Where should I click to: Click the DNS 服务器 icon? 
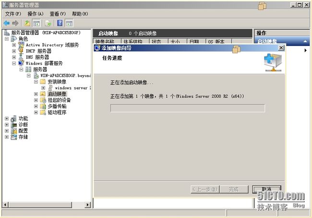pyautogui.click(x=21, y=57)
